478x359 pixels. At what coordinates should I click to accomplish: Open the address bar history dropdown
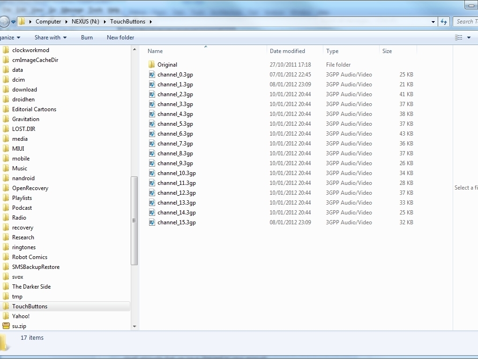coord(433,22)
